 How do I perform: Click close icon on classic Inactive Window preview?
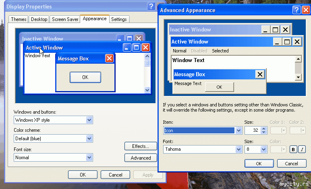285,30
